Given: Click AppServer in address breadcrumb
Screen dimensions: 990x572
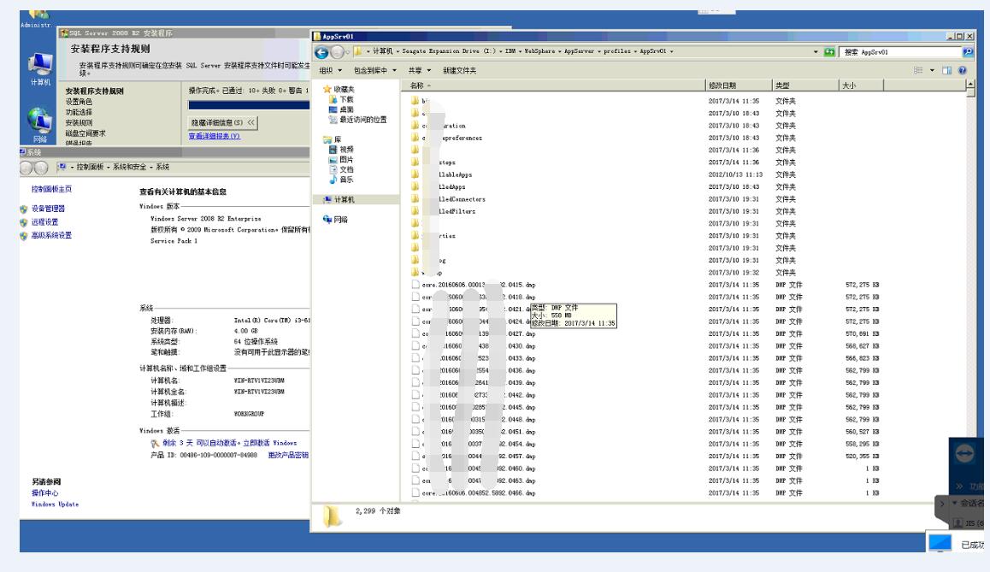Looking at the screenshot, I should [x=579, y=51].
